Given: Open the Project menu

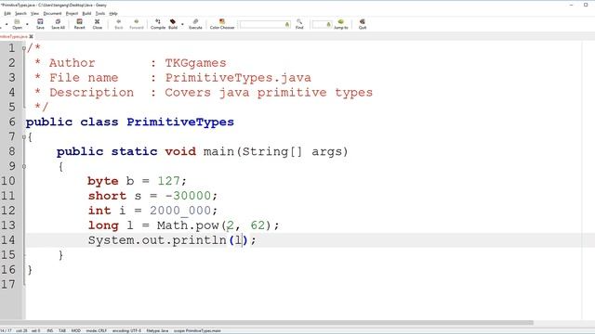Looking at the screenshot, I should point(72,13).
